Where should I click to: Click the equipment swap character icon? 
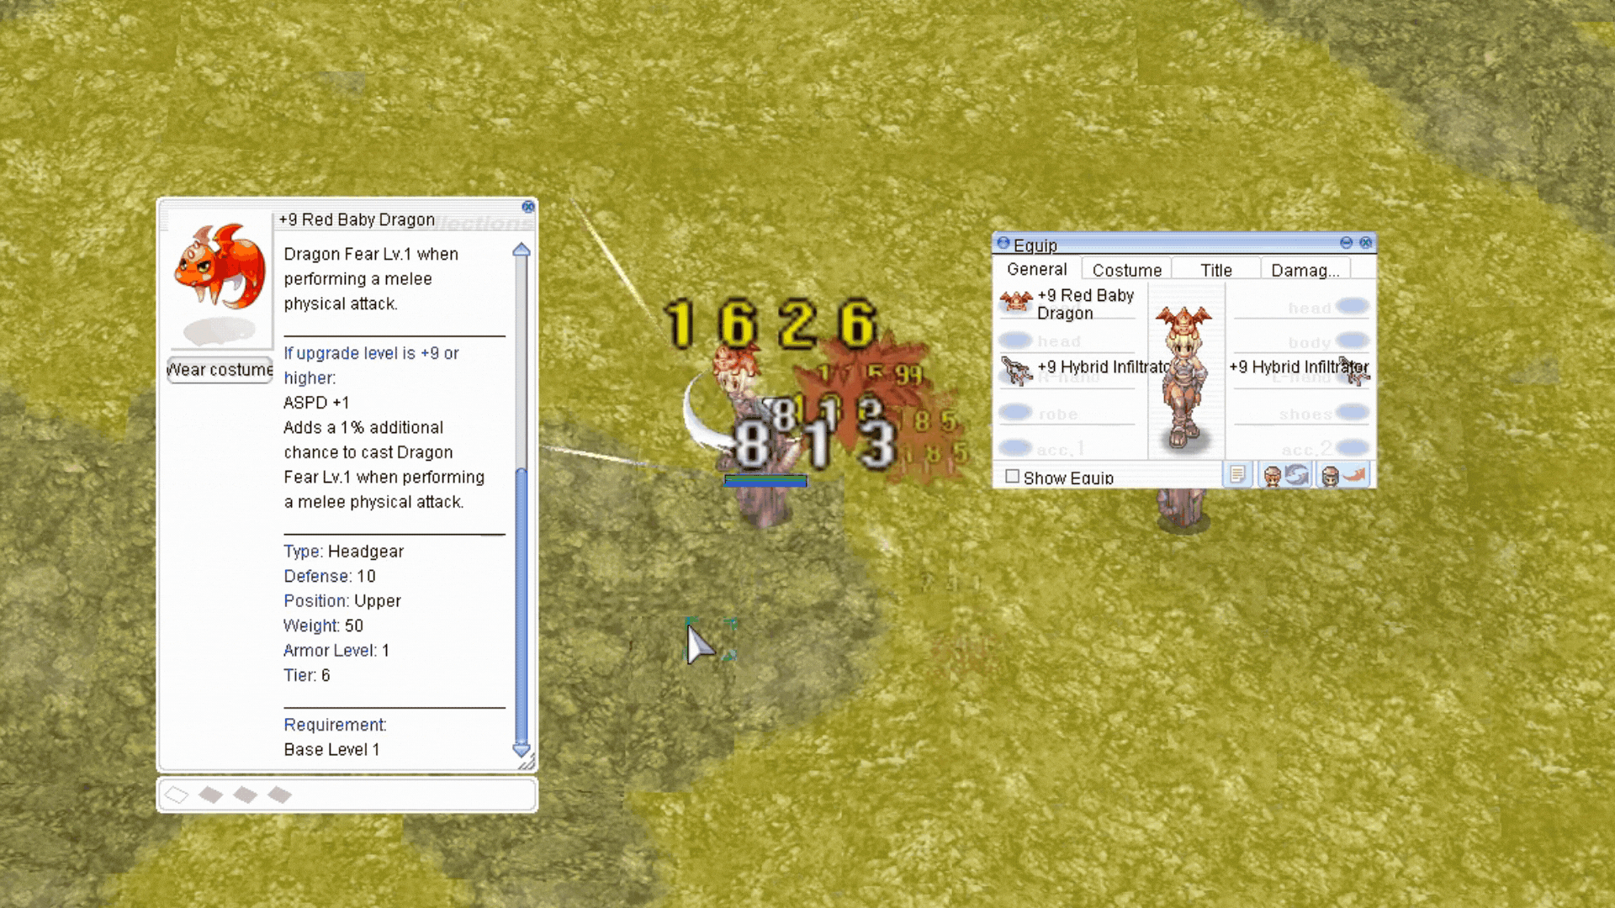click(1285, 475)
